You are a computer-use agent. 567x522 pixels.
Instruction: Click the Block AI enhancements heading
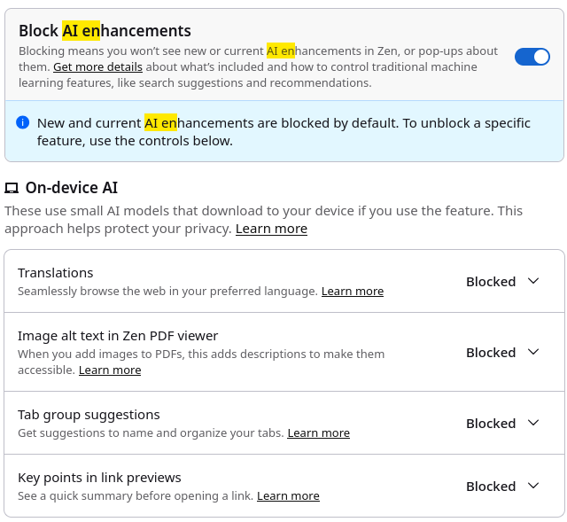click(105, 31)
